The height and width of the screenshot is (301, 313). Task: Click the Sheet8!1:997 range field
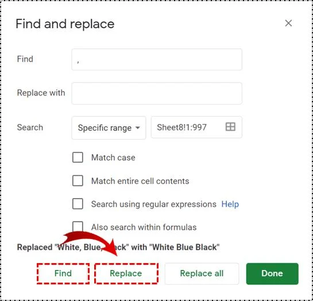pos(196,127)
